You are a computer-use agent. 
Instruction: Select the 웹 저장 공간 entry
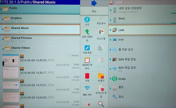tap(126, 50)
